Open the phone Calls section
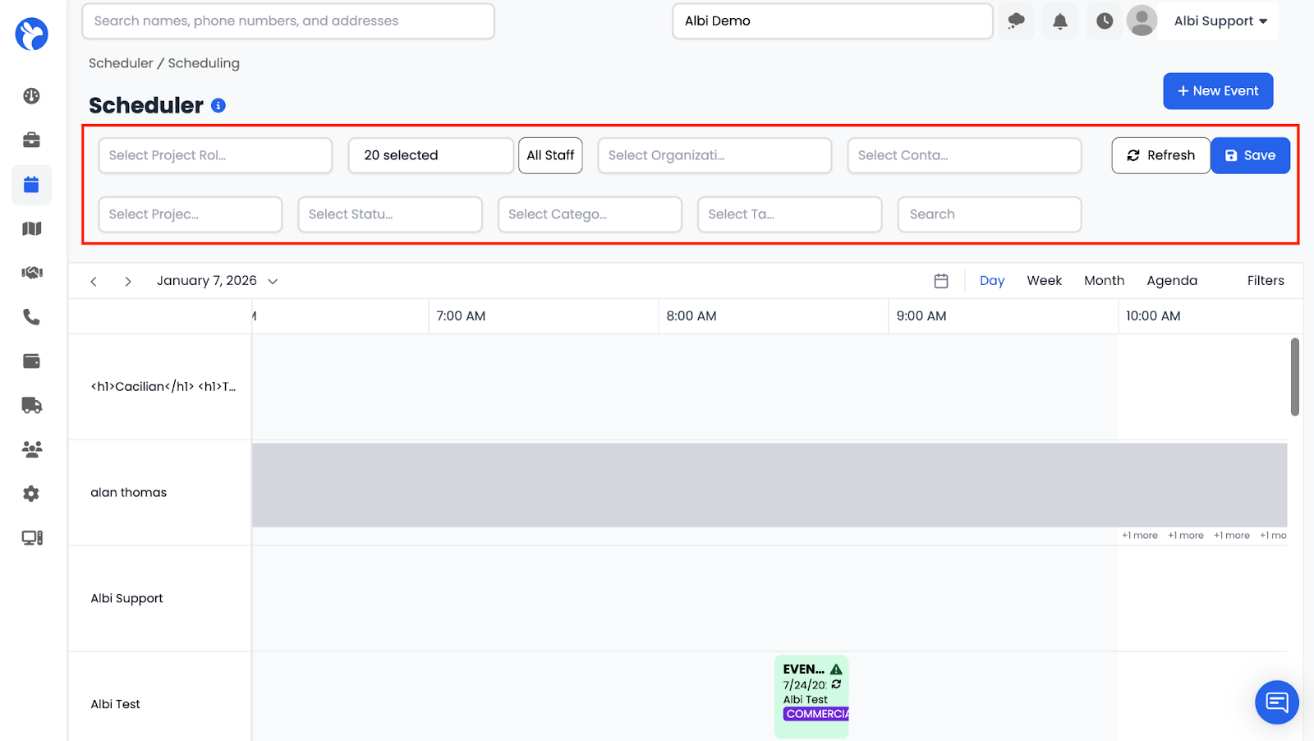This screenshot has height=741, width=1314. [31, 317]
